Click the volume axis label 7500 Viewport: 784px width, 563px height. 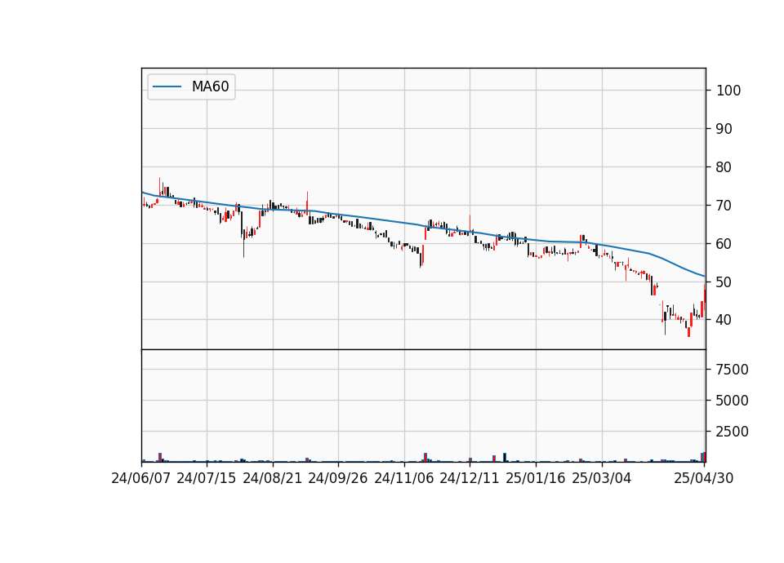click(x=732, y=370)
